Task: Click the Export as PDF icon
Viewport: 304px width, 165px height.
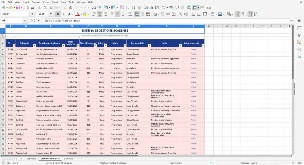Action: (27, 7)
